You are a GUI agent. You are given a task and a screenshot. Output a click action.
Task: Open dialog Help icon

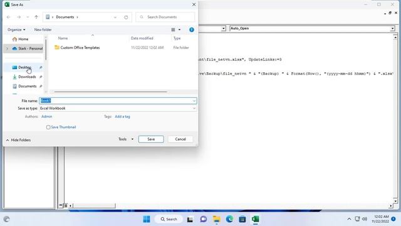[192, 30]
